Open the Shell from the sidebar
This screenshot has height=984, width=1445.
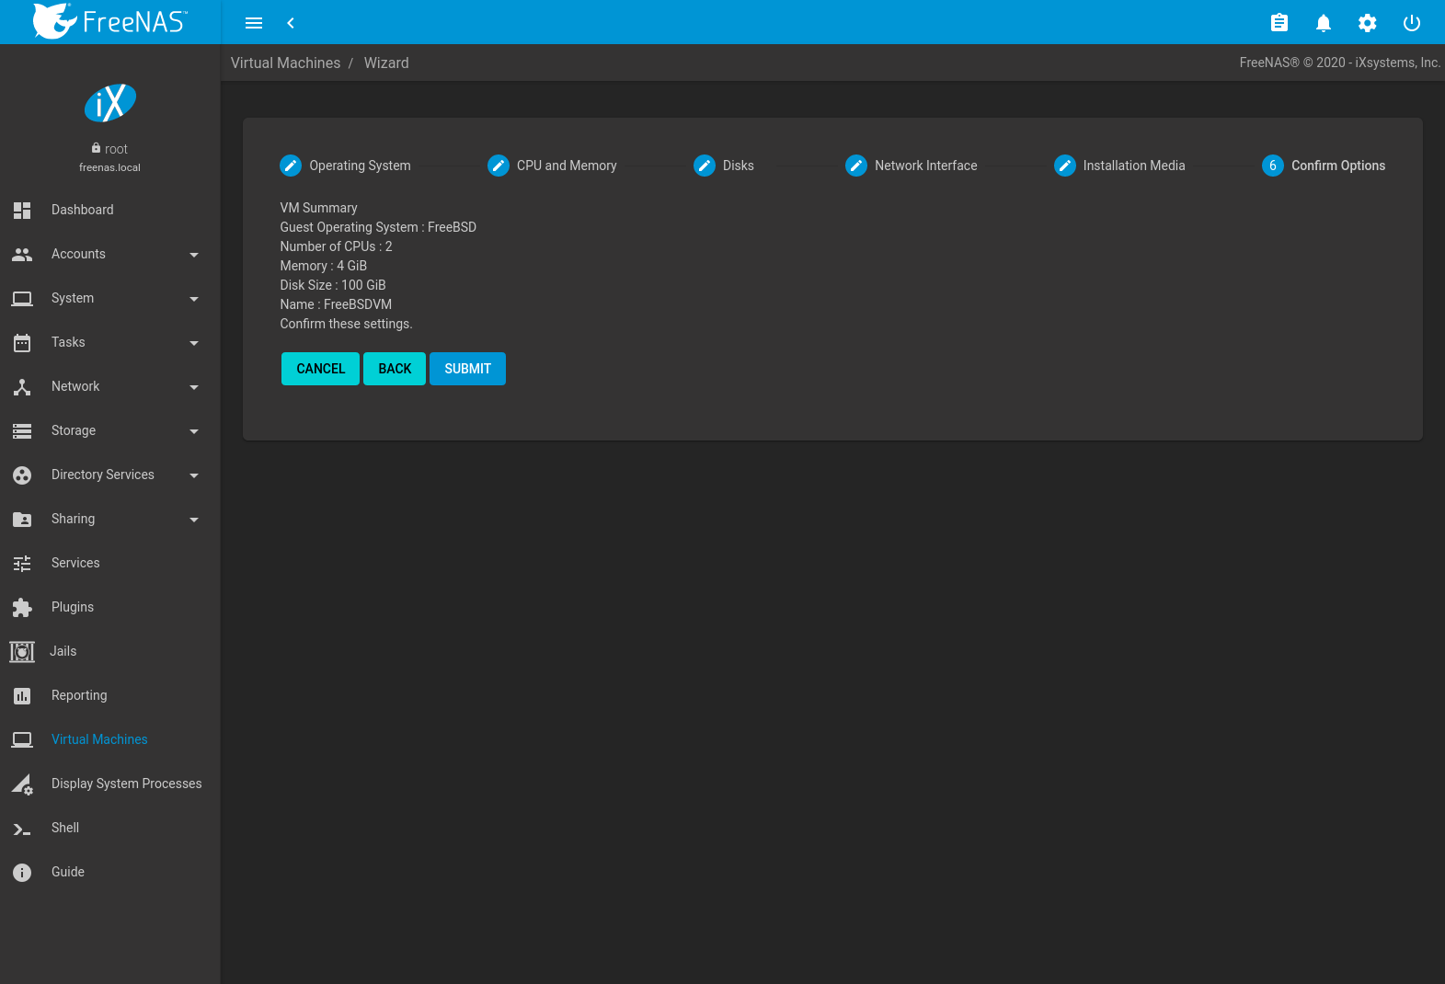click(x=64, y=828)
